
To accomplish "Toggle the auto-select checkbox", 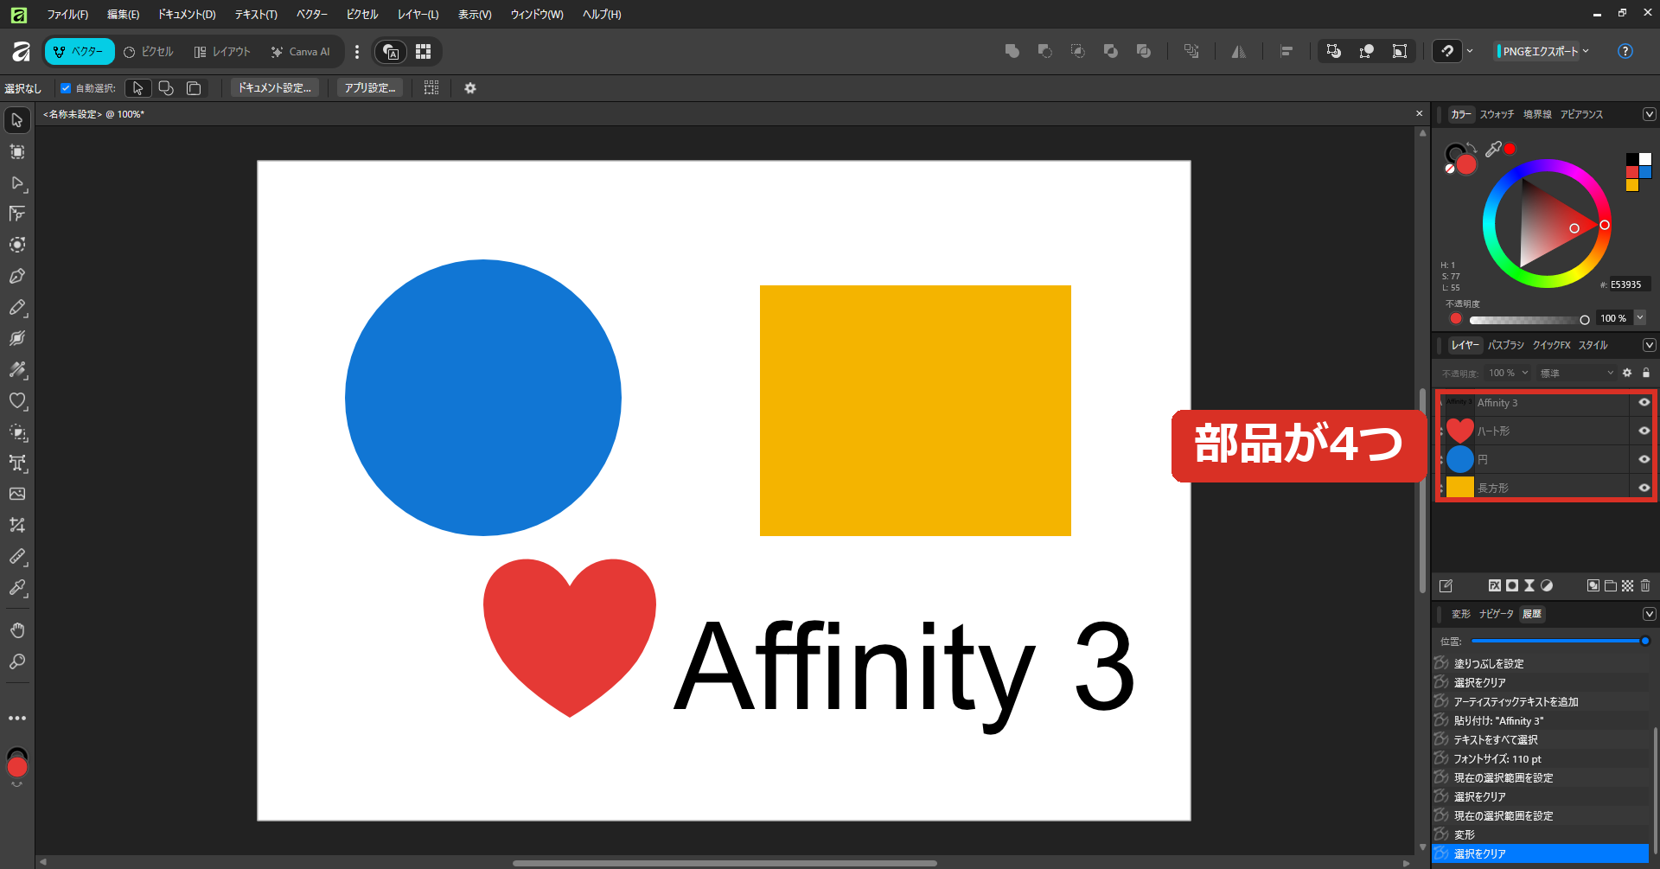I will [66, 88].
